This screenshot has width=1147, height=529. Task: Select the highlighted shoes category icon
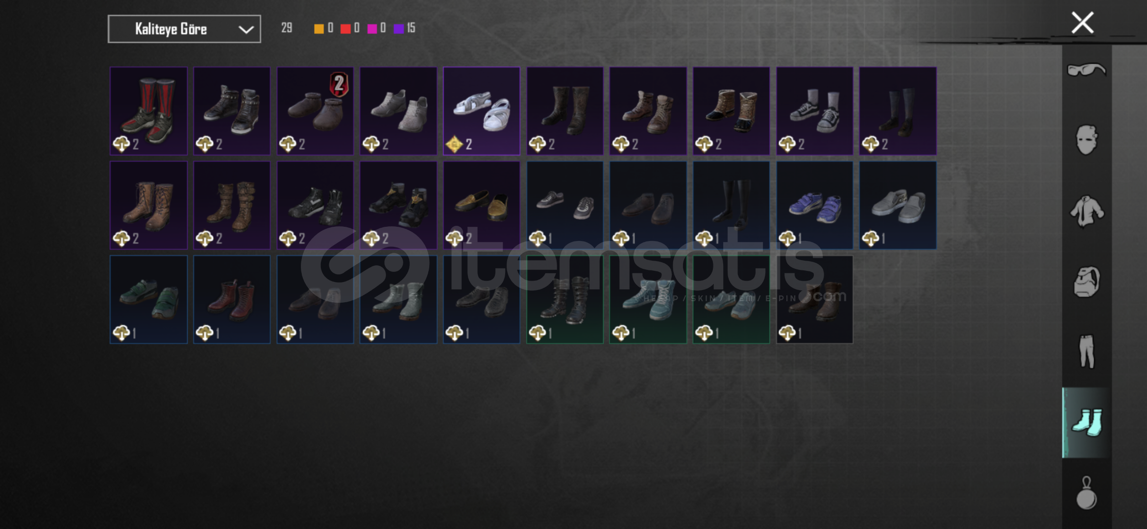tap(1086, 422)
